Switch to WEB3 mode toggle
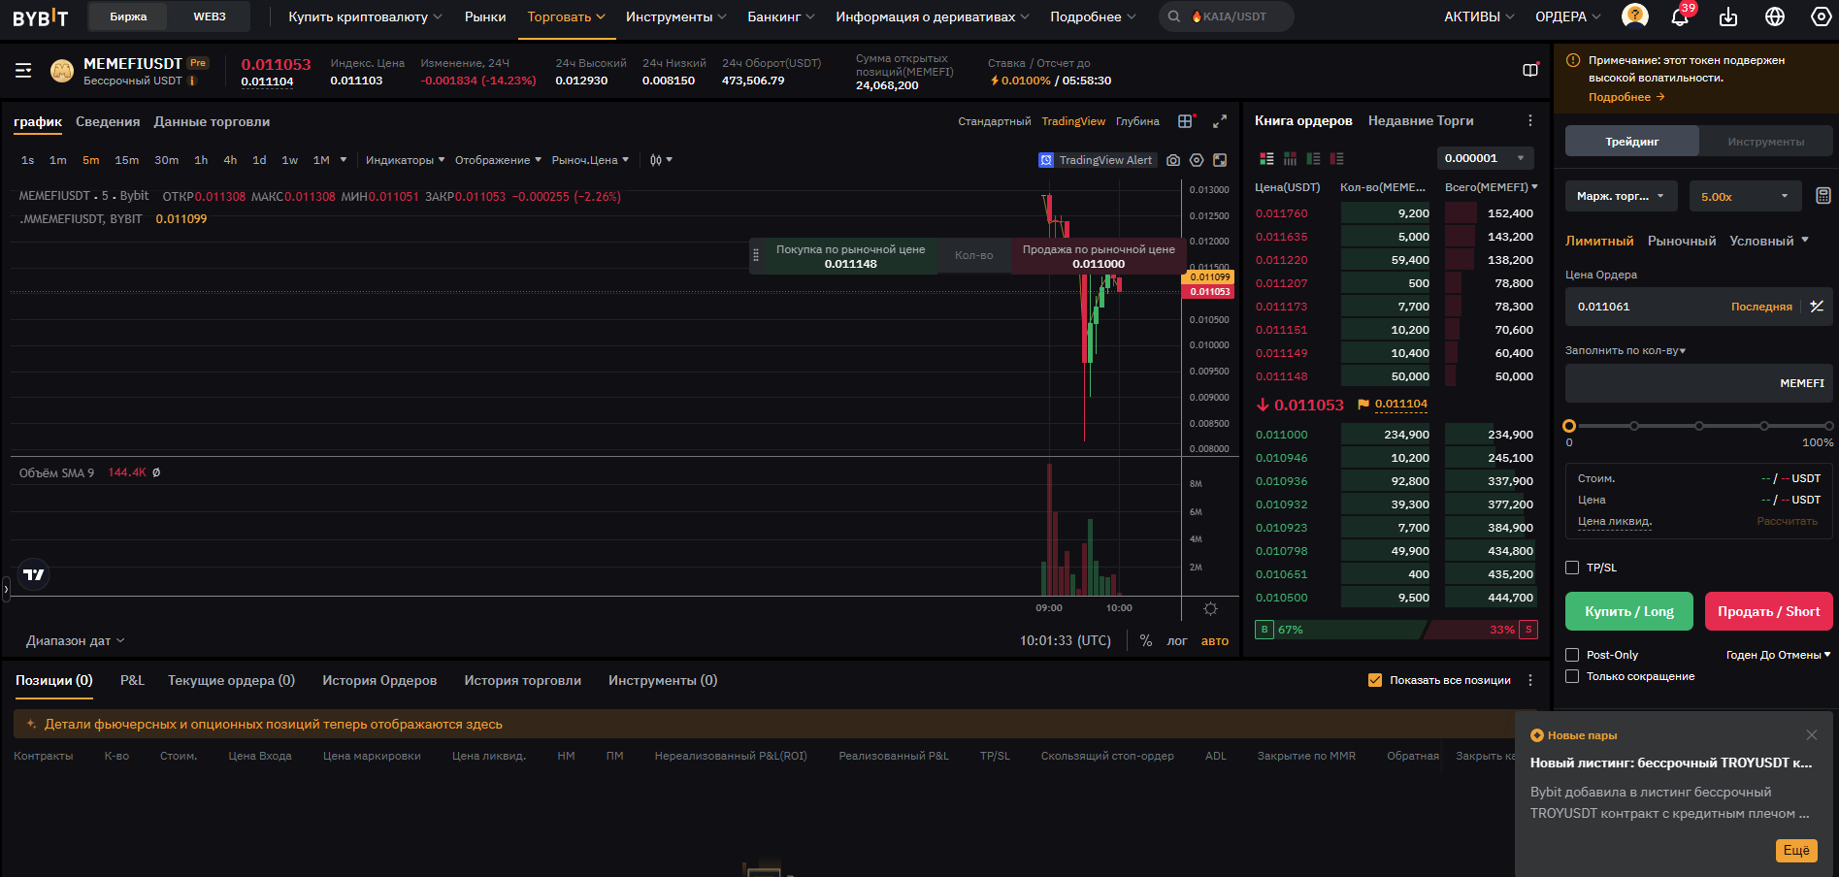 click(x=210, y=16)
